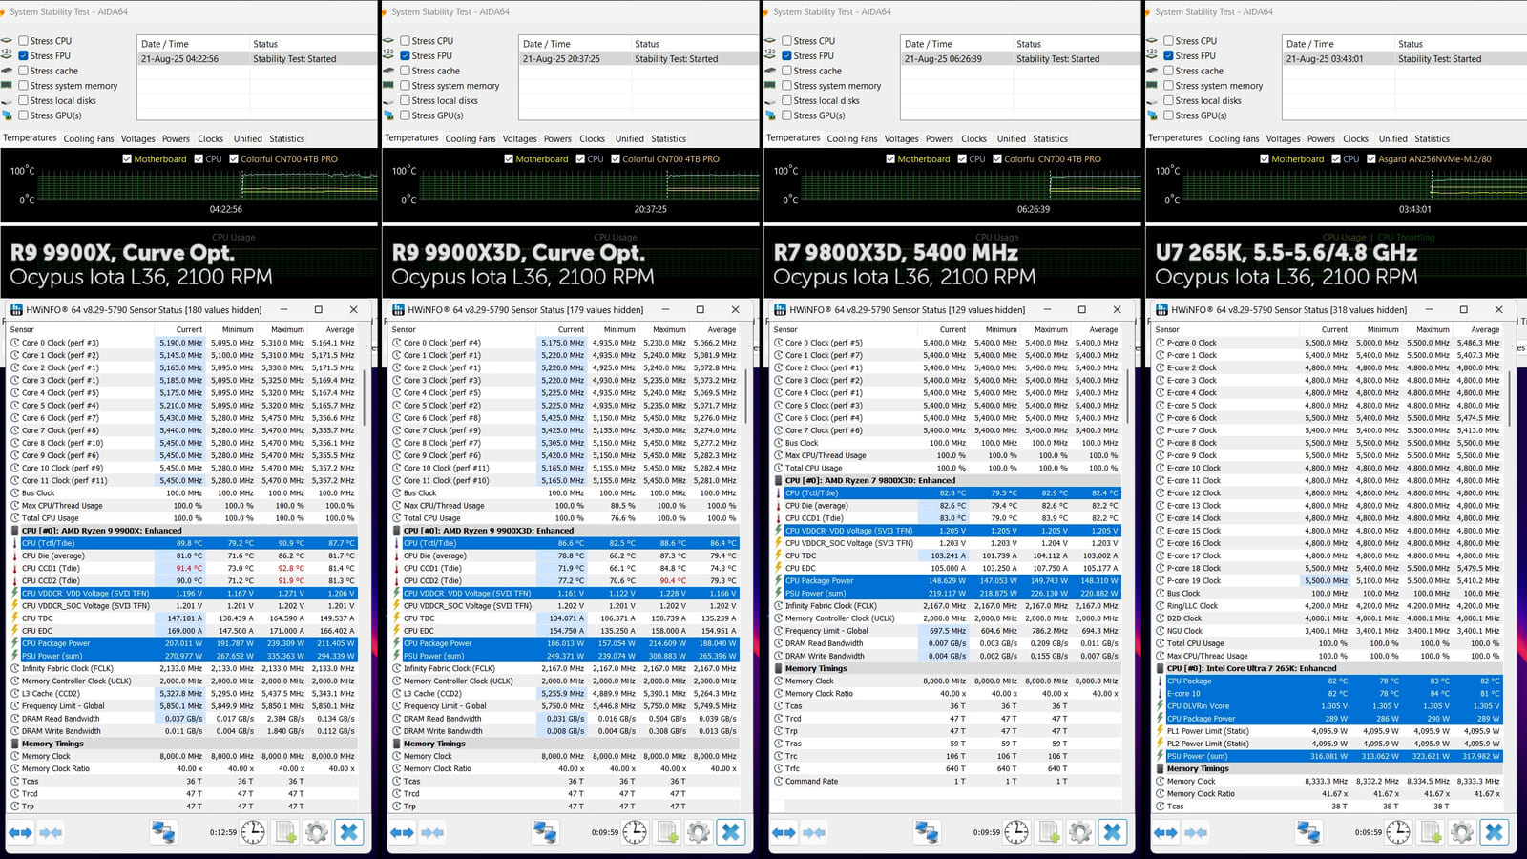Viewport: 1527px width, 859px height.
Task: Open network/remote icon in R9 9900X3D HWiNFO window
Action: coord(545,832)
